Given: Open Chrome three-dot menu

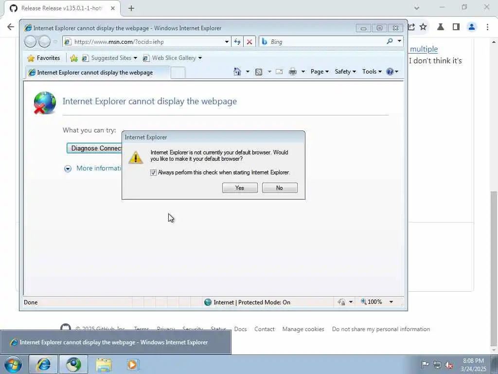Looking at the screenshot, I should click(487, 27).
